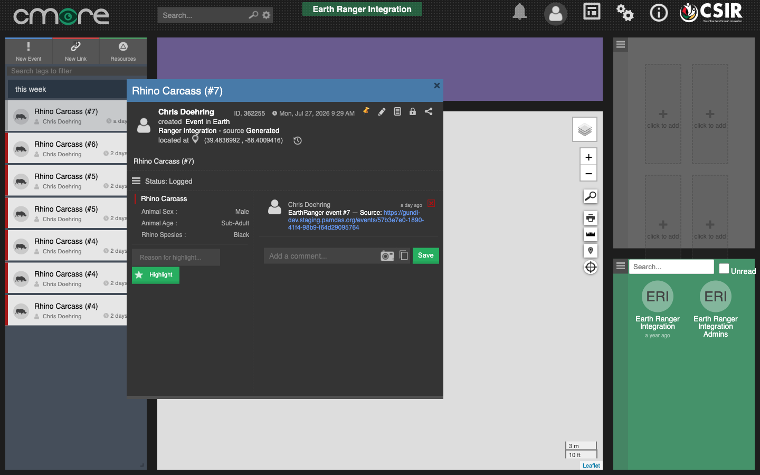The width and height of the screenshot is (760, 475).
Task: Open the Earth Ranger Integration group
Action: pos(658,309)
